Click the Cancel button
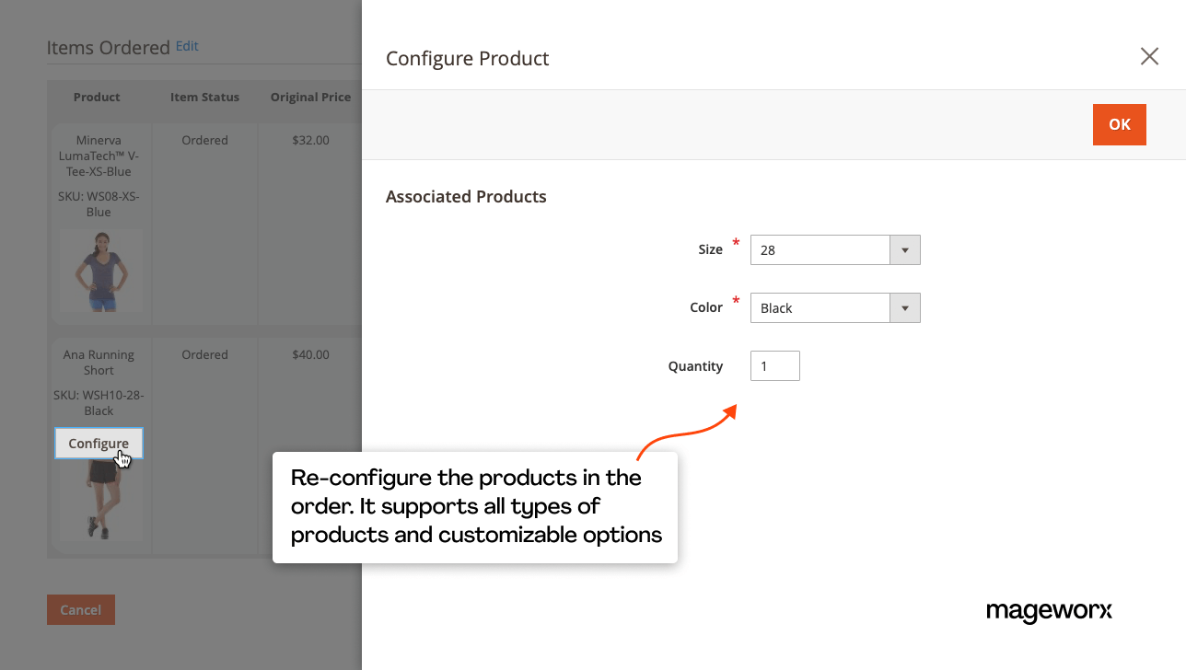The height and width of the screenshot is (670, 1186). (x=81, y=609)
